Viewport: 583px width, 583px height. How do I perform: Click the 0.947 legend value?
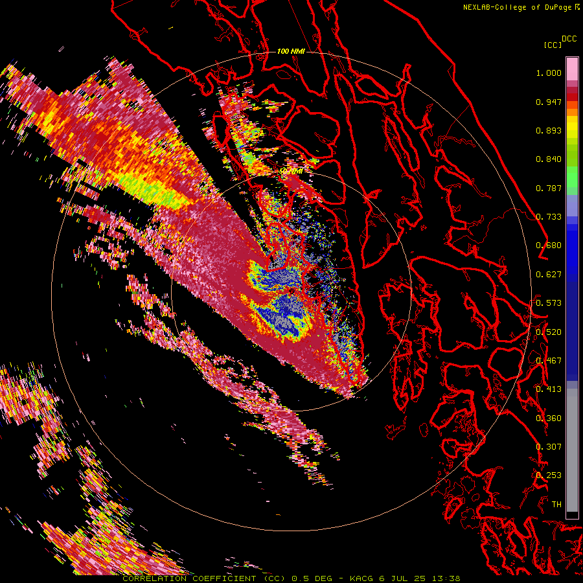point(549,102)
